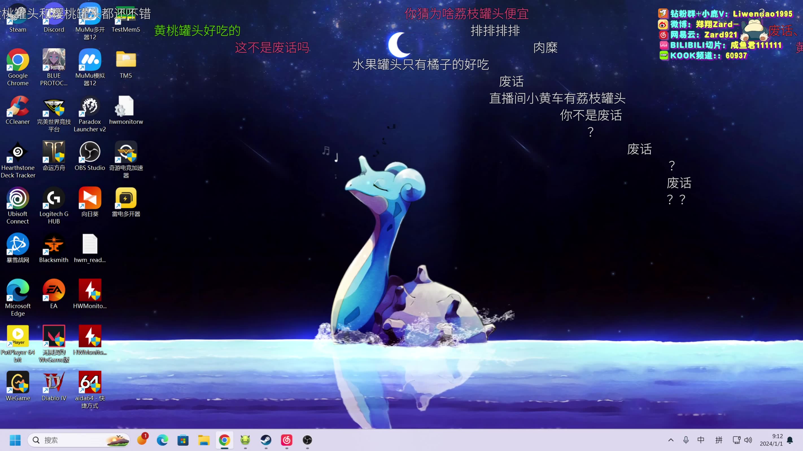Viewport: 803px width, 451px height.
Task: Open NetEase Cloud Music in taskbar
Action: click(x=287, y=440)
